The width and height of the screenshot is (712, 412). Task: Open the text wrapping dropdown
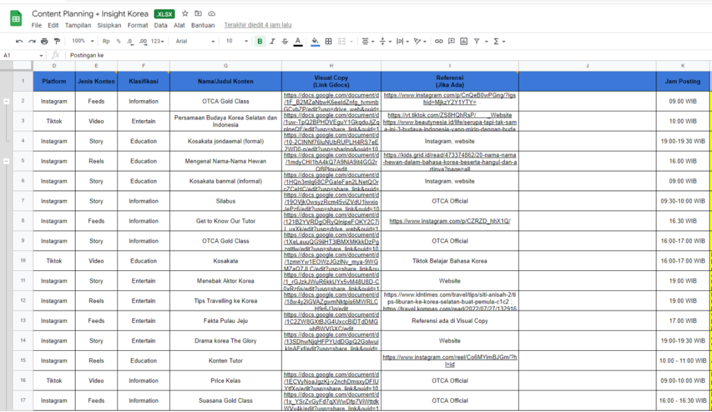click(403, 41)
